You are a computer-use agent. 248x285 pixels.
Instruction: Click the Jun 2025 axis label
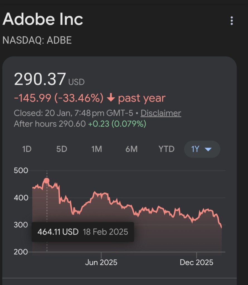tap(101, 262)
